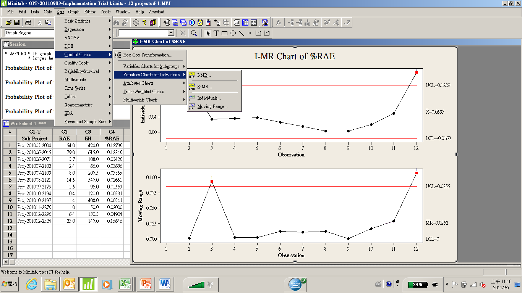
Task: Open Session Folder icon in Project Manager toolbar
Action: tap(167, 23)
